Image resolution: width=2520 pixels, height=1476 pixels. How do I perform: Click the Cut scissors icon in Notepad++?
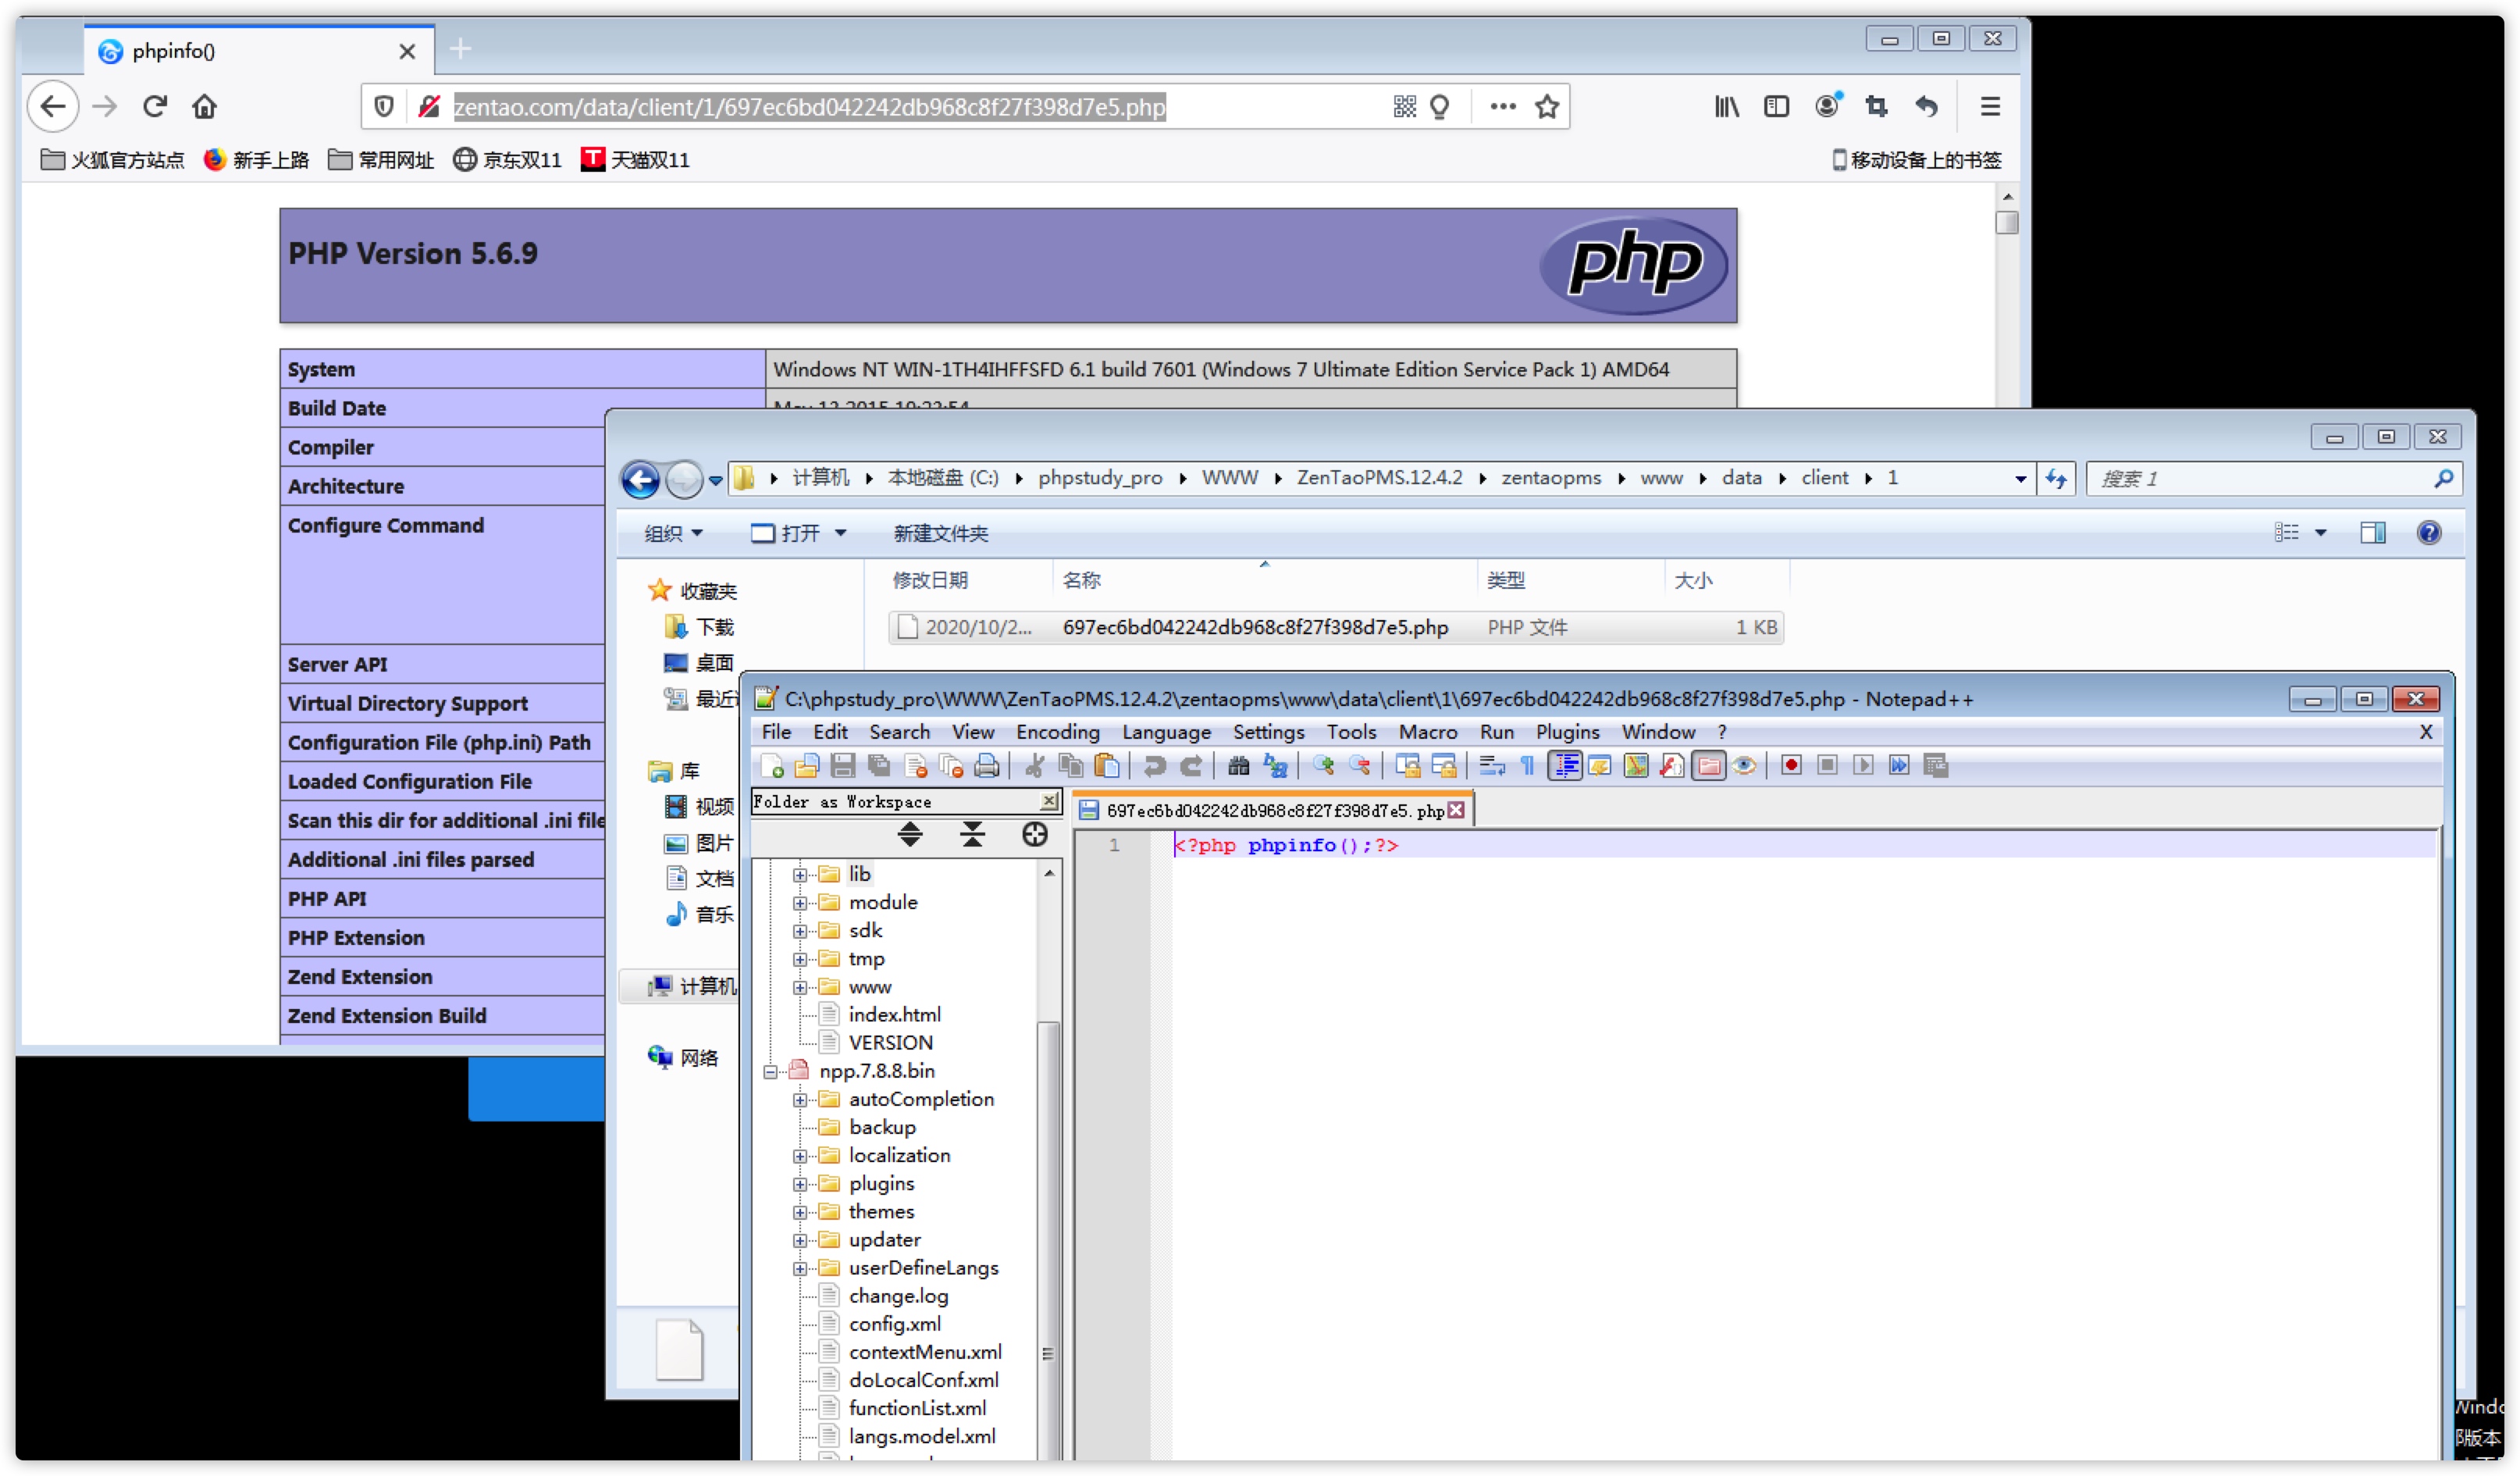pyautogui.click(x=1035, y=767)
